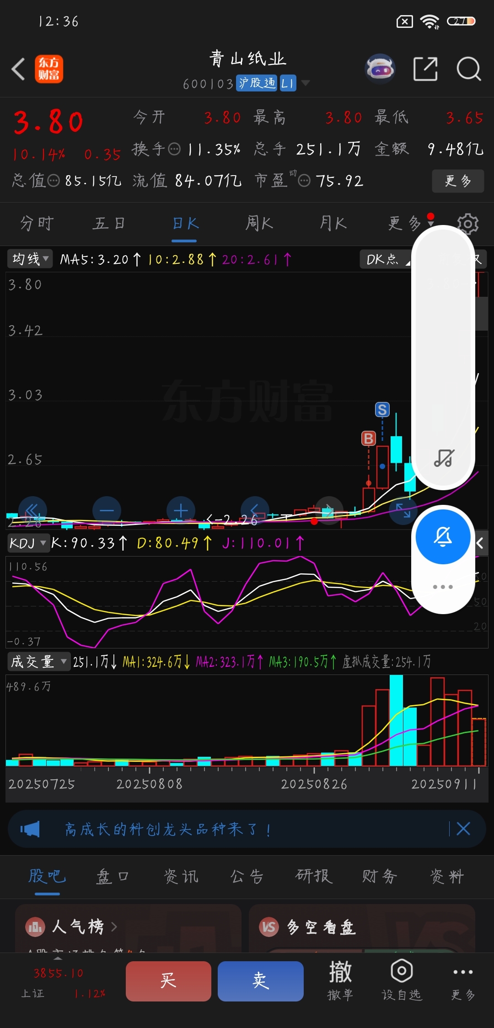Image resolution: width=494 pixels, height=1028 pixels.
Task: Tap the L1 quote level badge
Action: pyautogui.click(x=288, y=83)
